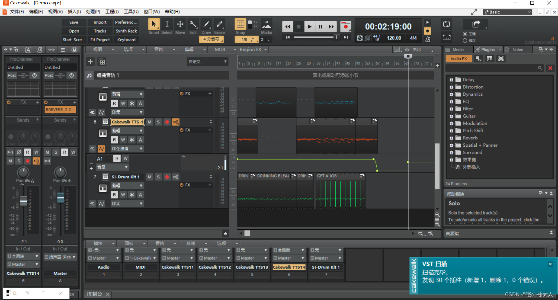The image size is (558, 300).
Task: Choose the Move tool
Action: coord(180,24)
